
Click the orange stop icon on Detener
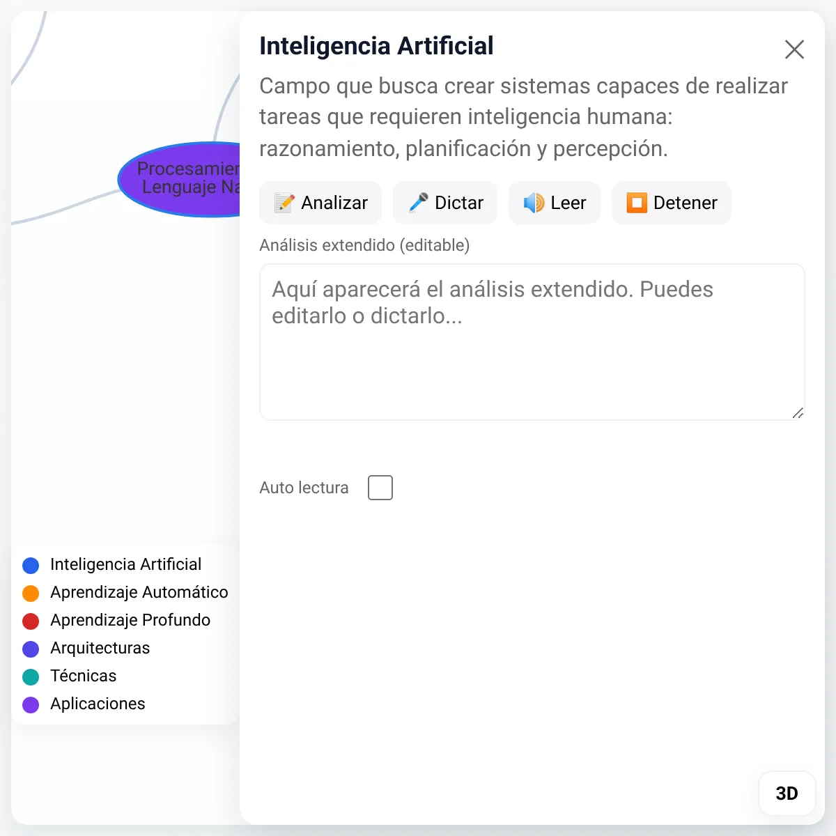637,203
